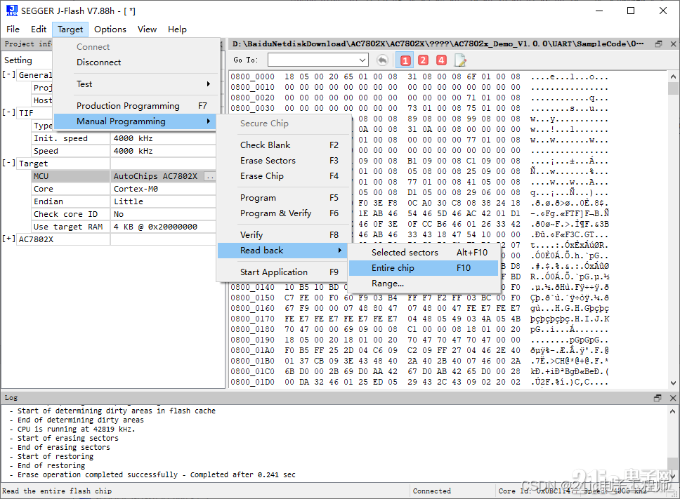Click the edit document icon in hex toolbar
Screen dimensions: 680x499
click(460, 60)
